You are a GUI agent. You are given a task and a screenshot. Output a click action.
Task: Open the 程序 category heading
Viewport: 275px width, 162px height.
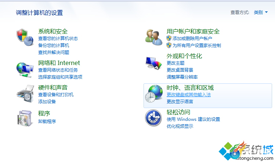pyautogui.click(x=44, y=113)
